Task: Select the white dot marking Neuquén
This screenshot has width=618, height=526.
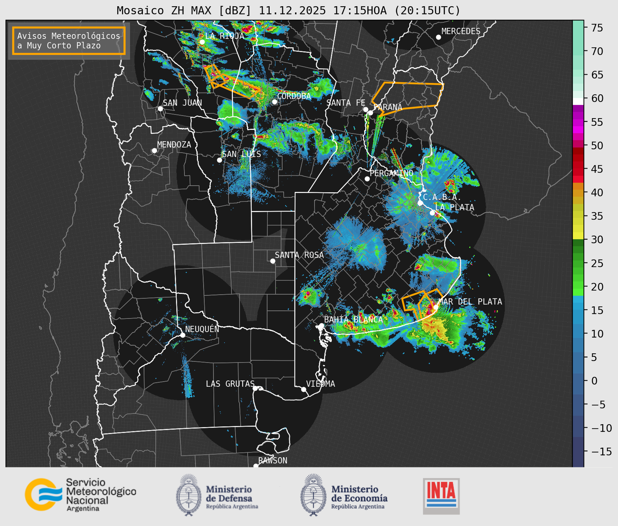Action: (183, 335)
